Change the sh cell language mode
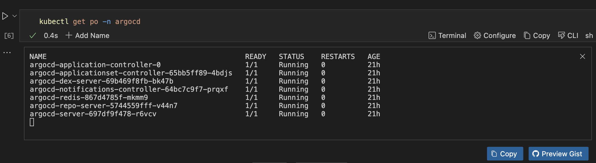The height and width of the screenshot is (163, 596). point(589,36)
